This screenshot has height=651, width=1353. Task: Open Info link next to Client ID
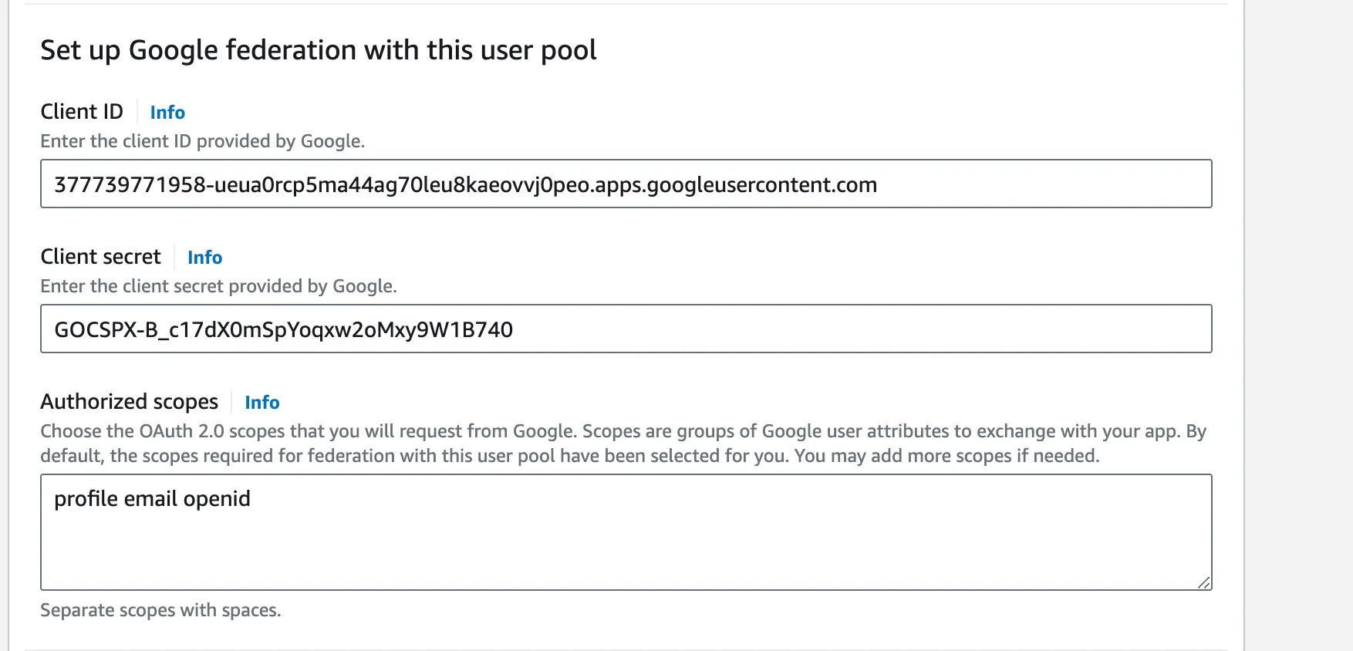click(x=167, y=113)
